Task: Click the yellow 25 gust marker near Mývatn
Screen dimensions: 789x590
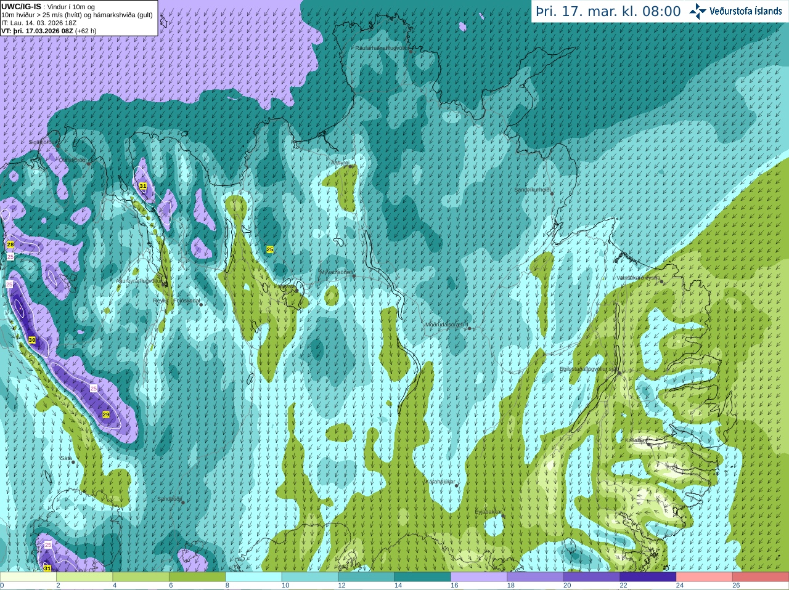Action: click(x=270, y=249)
